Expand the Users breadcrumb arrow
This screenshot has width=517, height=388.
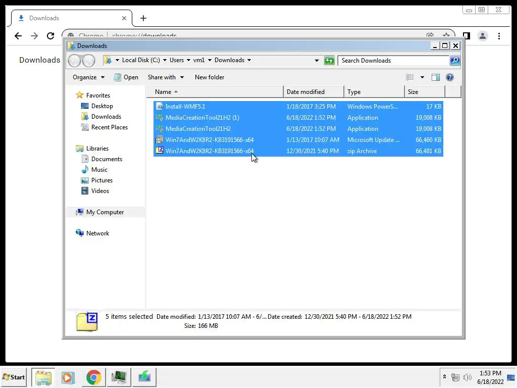(x=188, y=60)
